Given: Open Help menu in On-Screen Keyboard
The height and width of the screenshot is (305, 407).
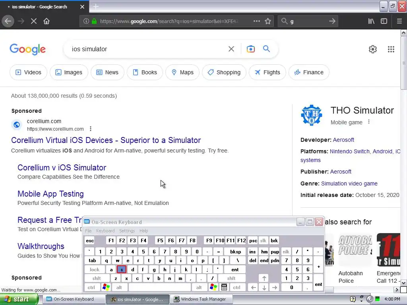Looking at the screenshot, I should 143,231.
